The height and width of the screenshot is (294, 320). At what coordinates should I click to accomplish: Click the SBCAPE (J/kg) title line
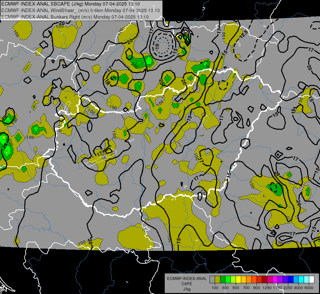tap(71, 4)
